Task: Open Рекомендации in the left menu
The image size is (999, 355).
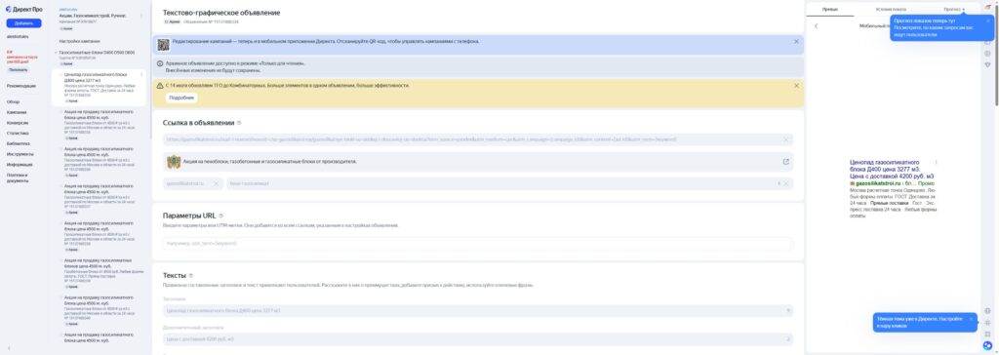Action: [21, 86]
